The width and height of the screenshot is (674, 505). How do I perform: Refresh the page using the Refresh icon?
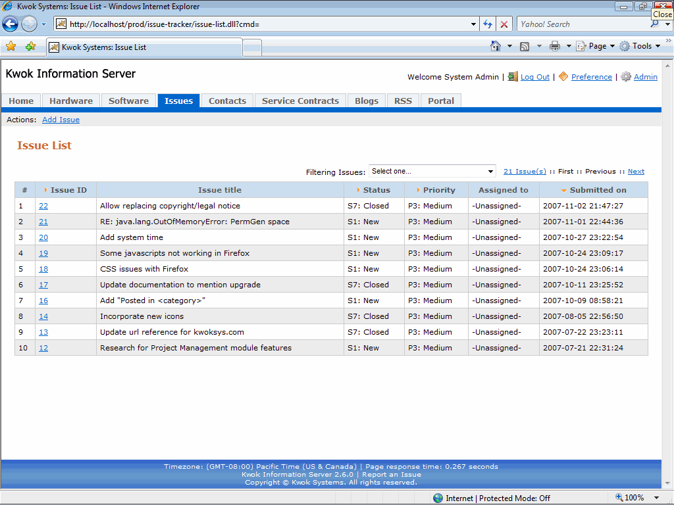coord(488,24)
